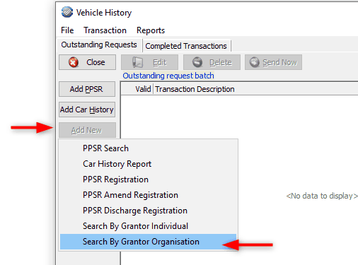Pick PPSR Discharge Registration entry

148,211
